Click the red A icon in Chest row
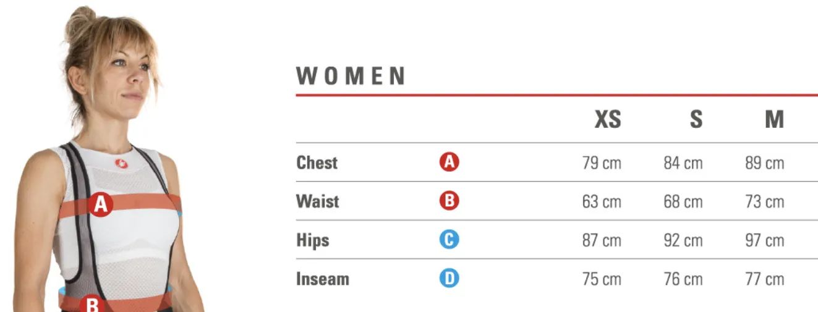 pyautogui.click(x=449, y=162)
